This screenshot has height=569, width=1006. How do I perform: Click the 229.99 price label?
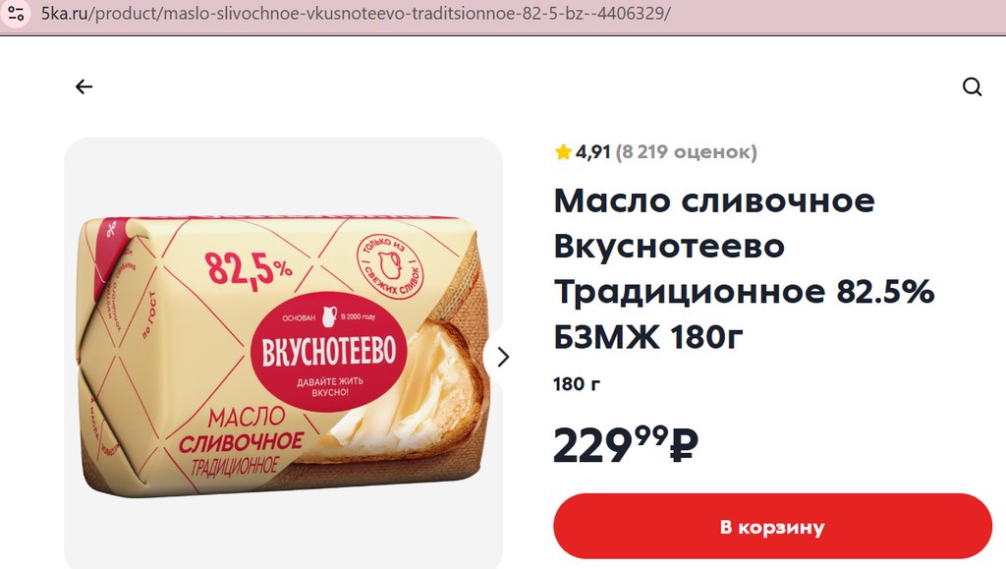[626, 445]
